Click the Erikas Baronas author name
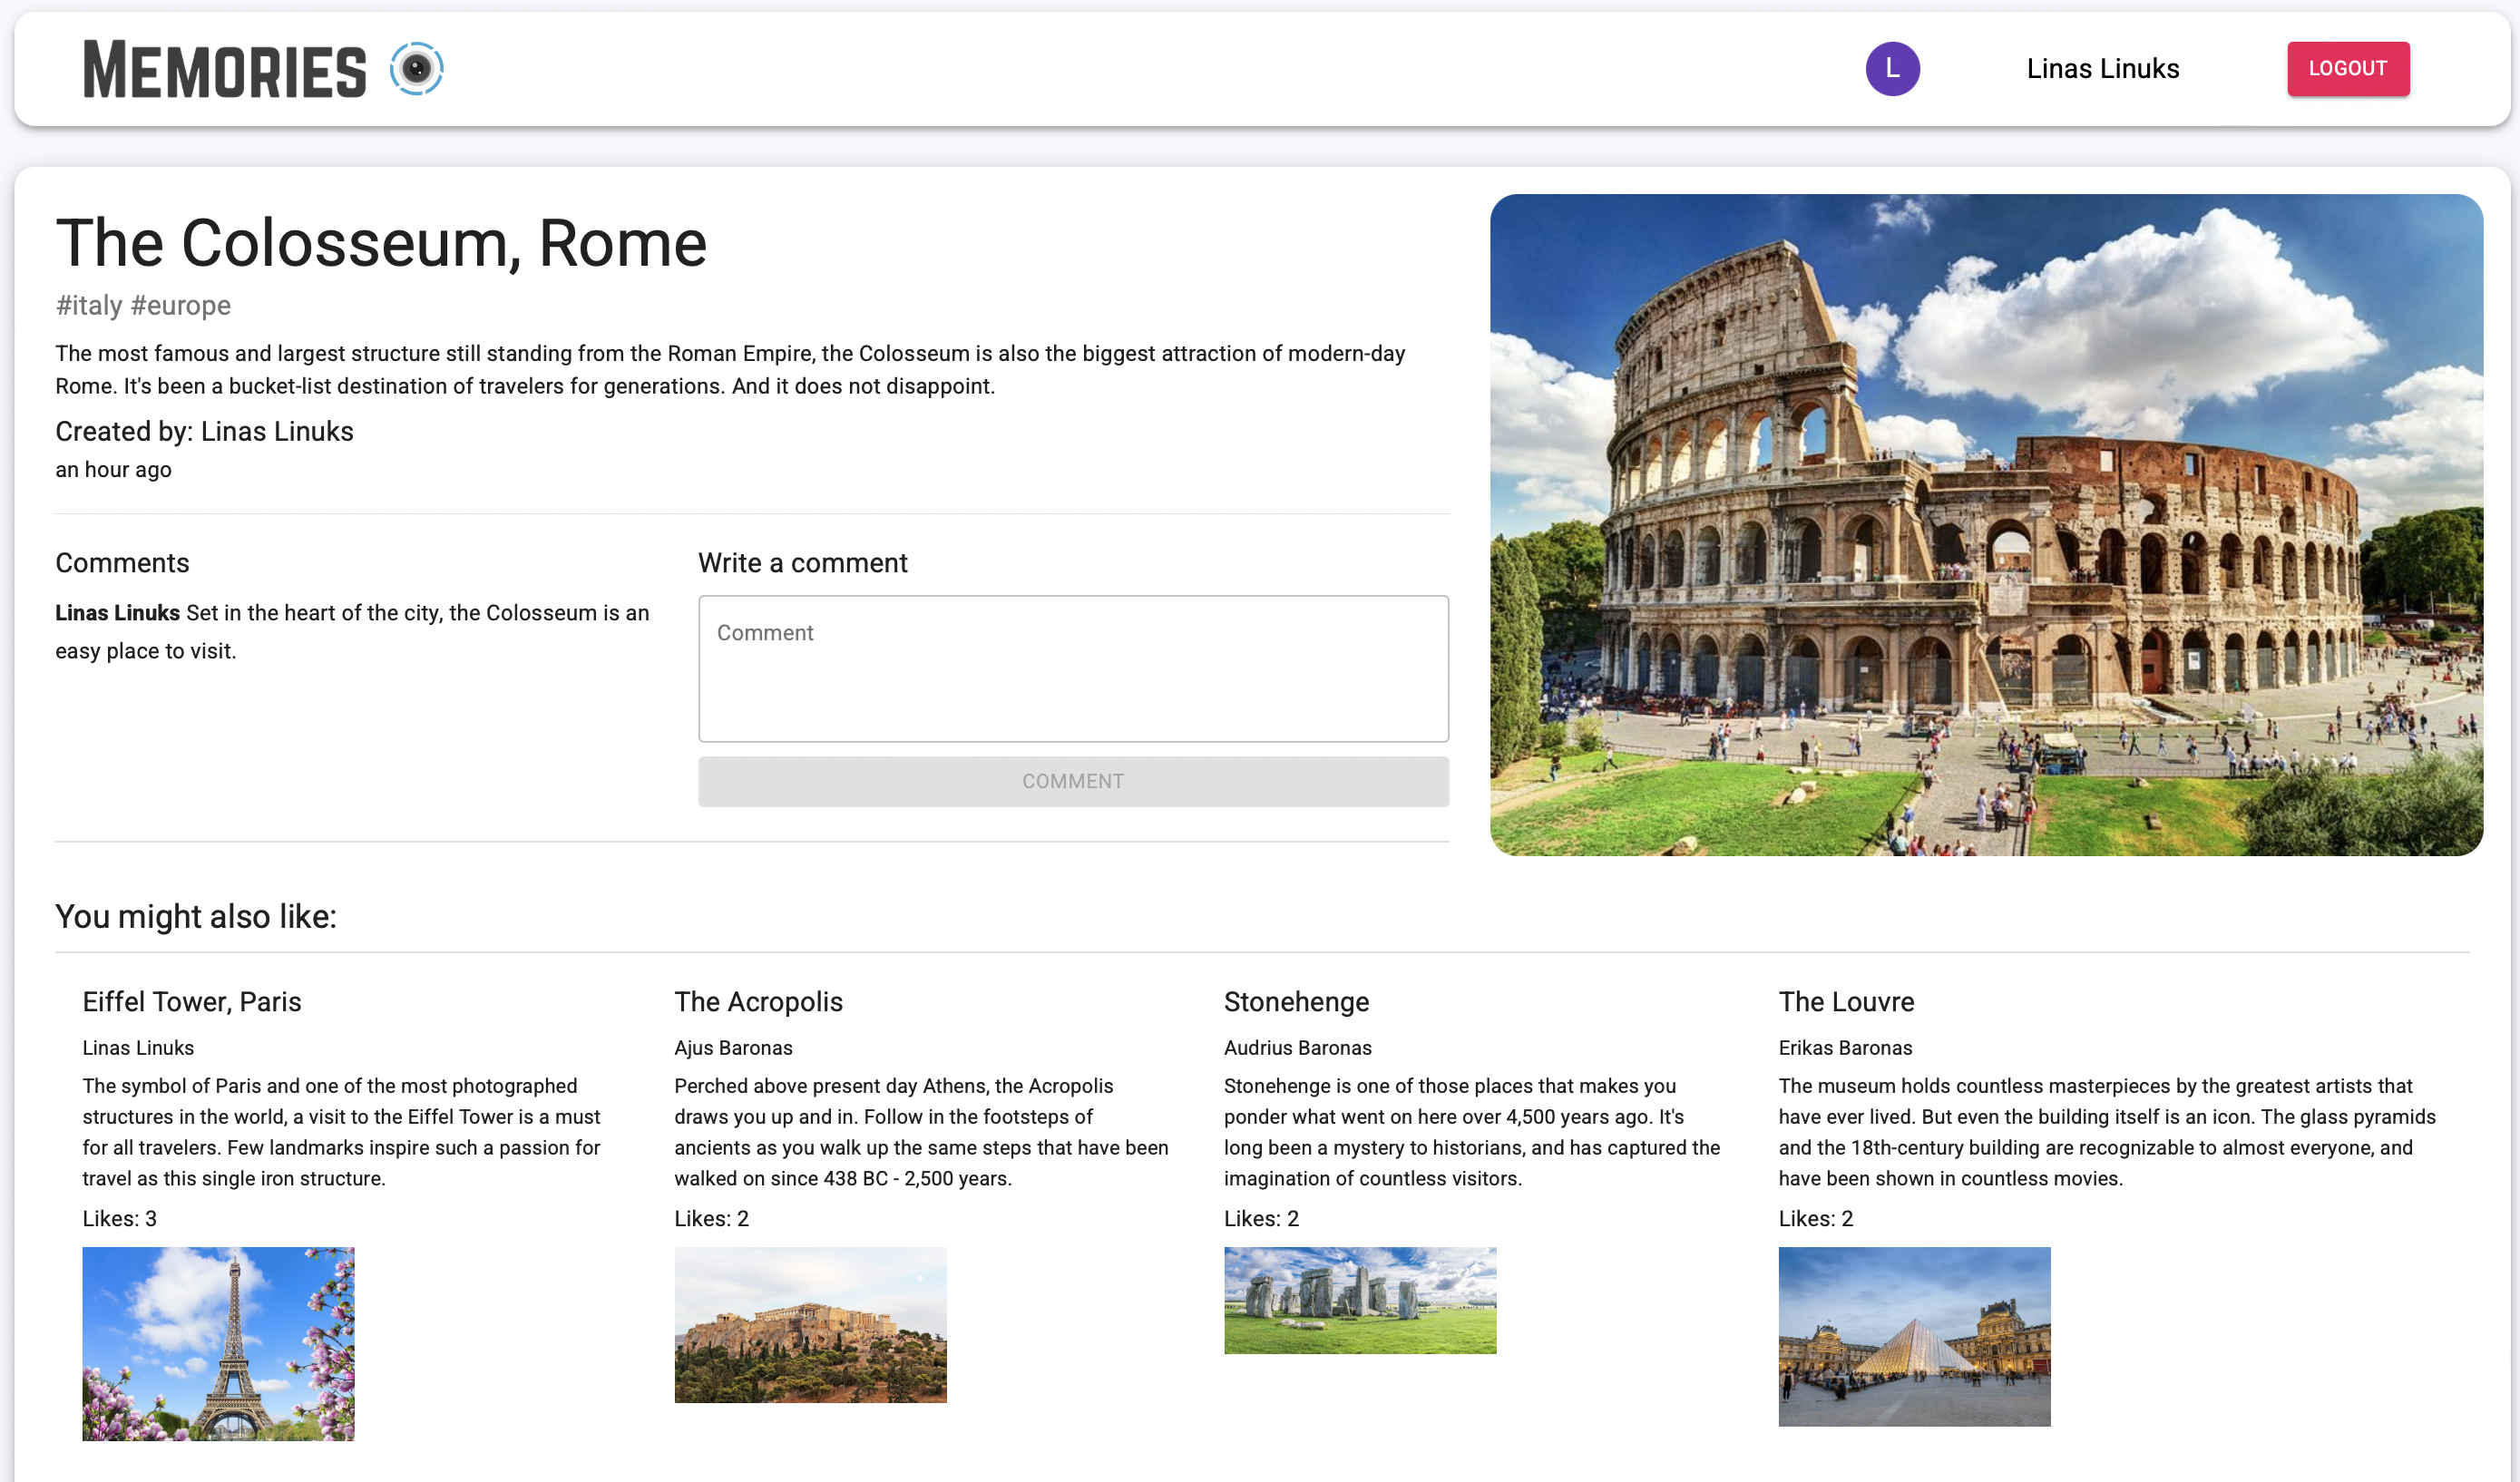Viewport: 2520px width, 1482px height. pyautogui.click(x=1844, y=1047)
